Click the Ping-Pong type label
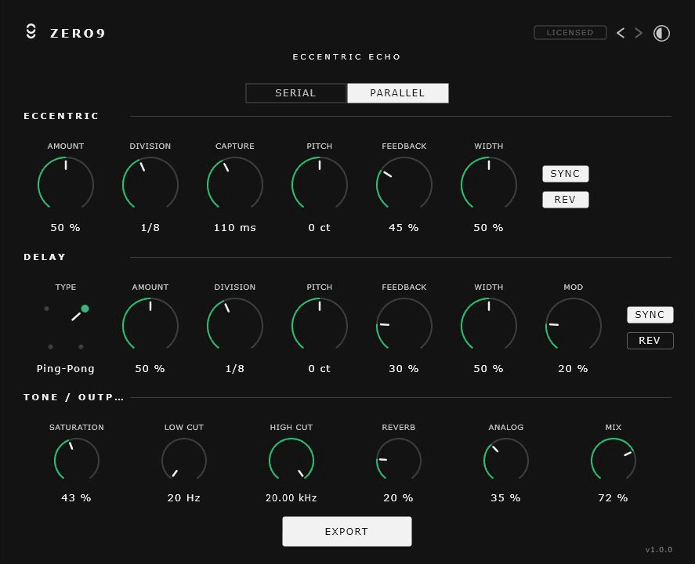The width and height of the screenshot is (695, 564). 66,369
